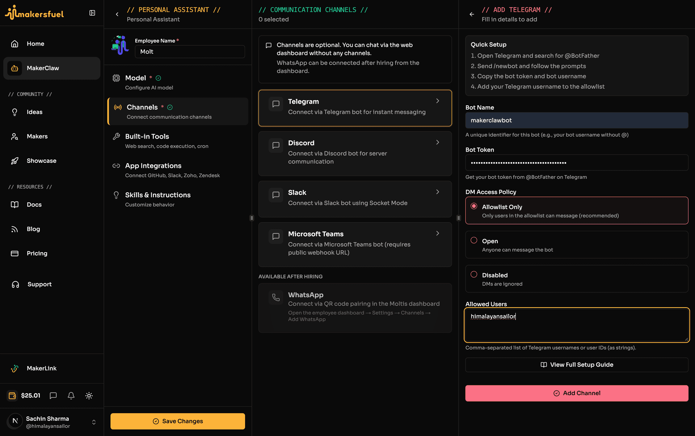Collapse the sidebar with the panel icon
This screenshot has width=695, height=436.
coord(92,13)
